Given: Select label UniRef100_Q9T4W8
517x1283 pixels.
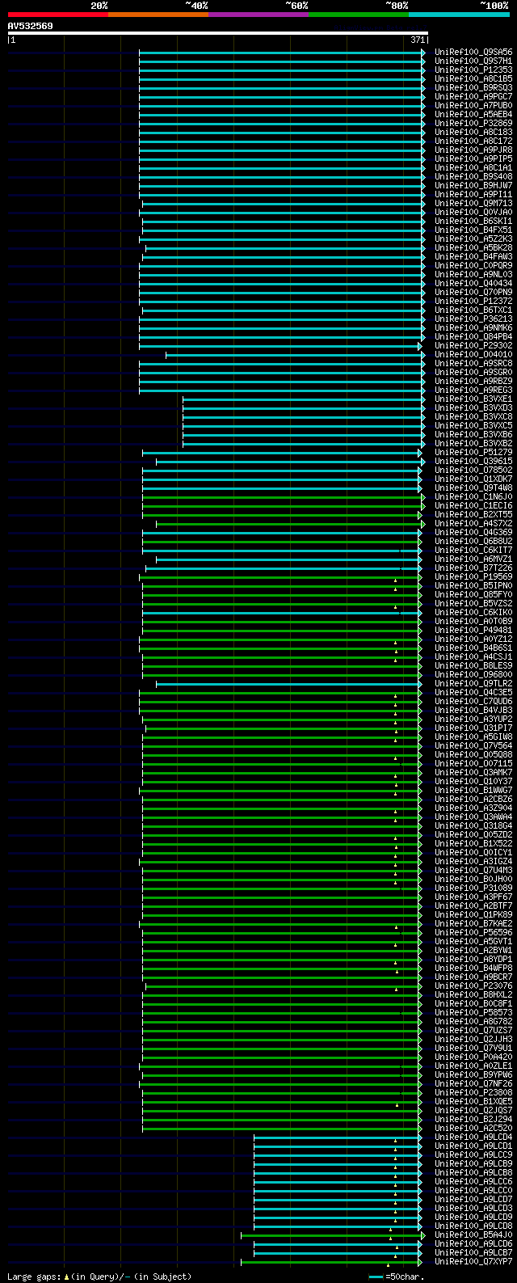Looking at the screenshot, I should coord(473,487).
